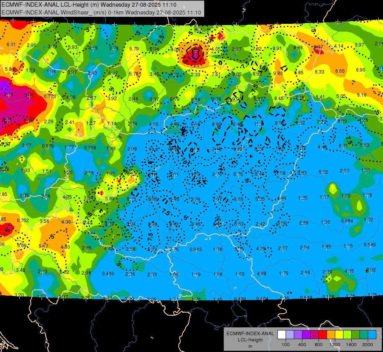The image size is (383, 352).
Task: Click the red legend swatch
Action: pyautogui.click(x=323, y=334)
